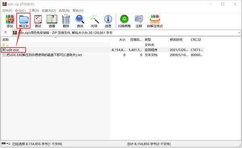Click the 2009/5/10 modified date cell

179,55
